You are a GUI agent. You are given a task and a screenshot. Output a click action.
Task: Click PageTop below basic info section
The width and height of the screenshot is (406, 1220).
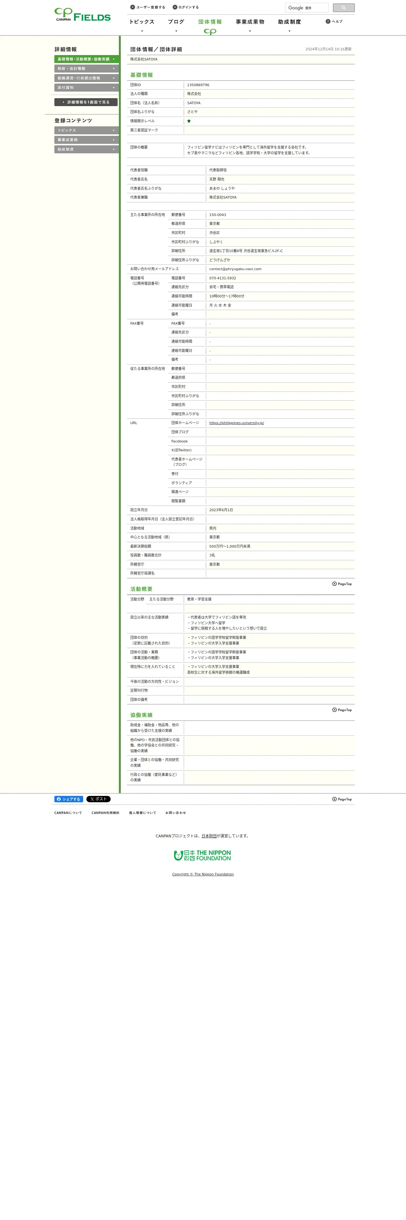point(342,584)
